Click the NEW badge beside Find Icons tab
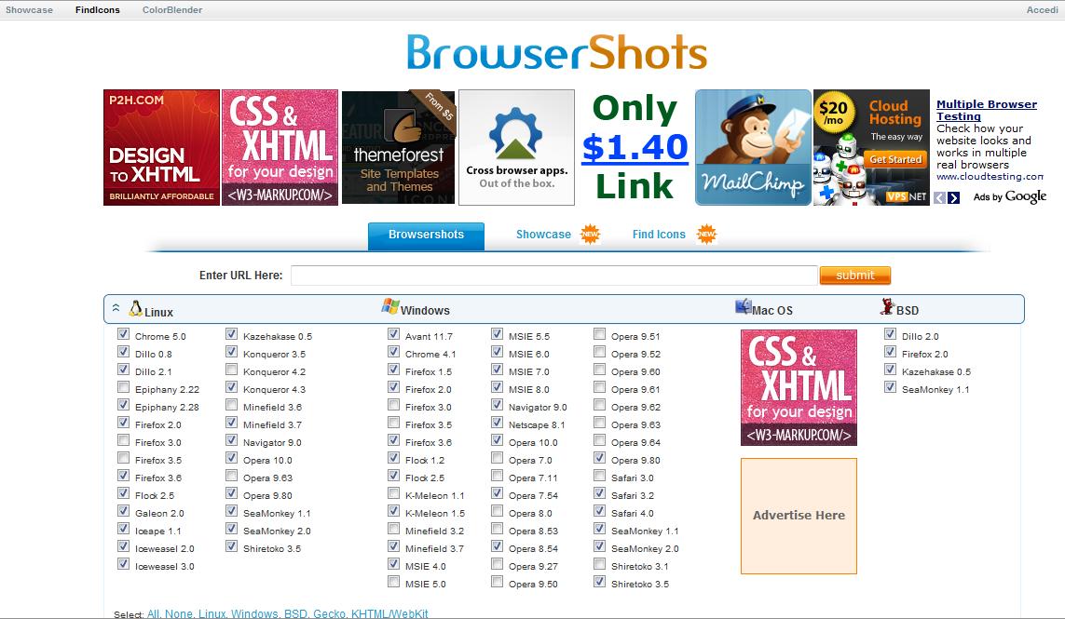Screen dimensions: 1065x619 [x=707, y=235]
